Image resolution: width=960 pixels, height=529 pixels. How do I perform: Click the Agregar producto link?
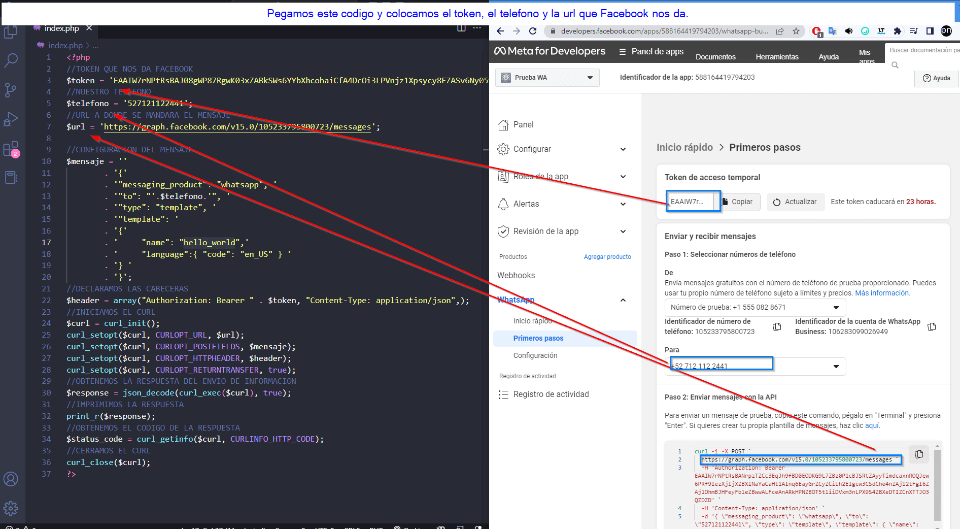(607, 257)
